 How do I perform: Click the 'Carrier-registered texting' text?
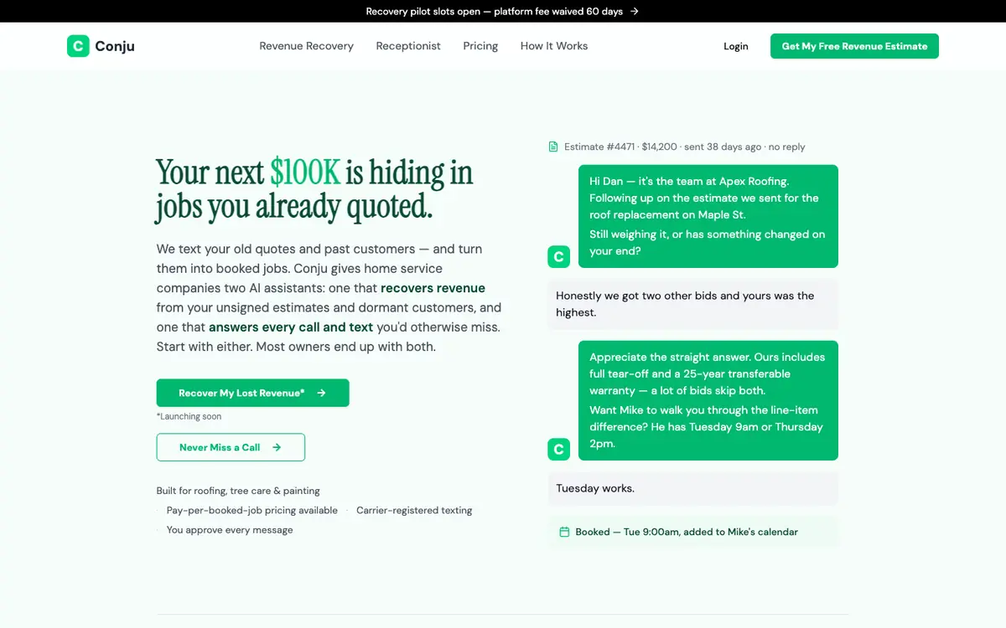(x=414, y=510)
